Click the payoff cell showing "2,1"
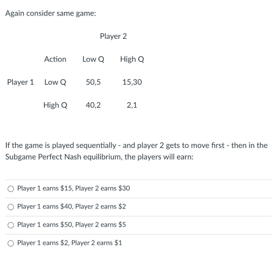Screen dimensions: 278x258 coord(132,105)
